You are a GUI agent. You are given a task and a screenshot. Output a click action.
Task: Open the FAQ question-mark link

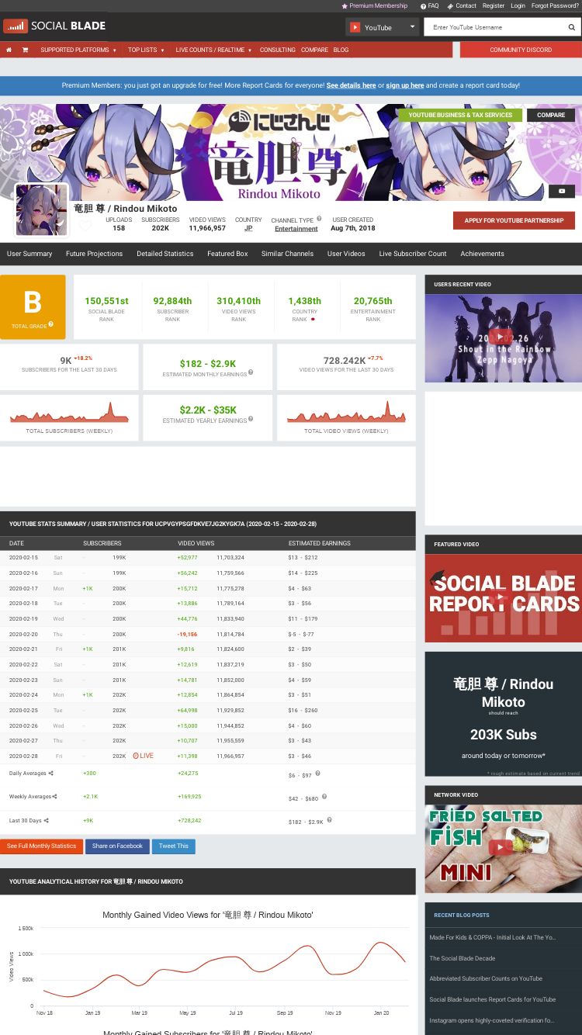pos(430,5)
